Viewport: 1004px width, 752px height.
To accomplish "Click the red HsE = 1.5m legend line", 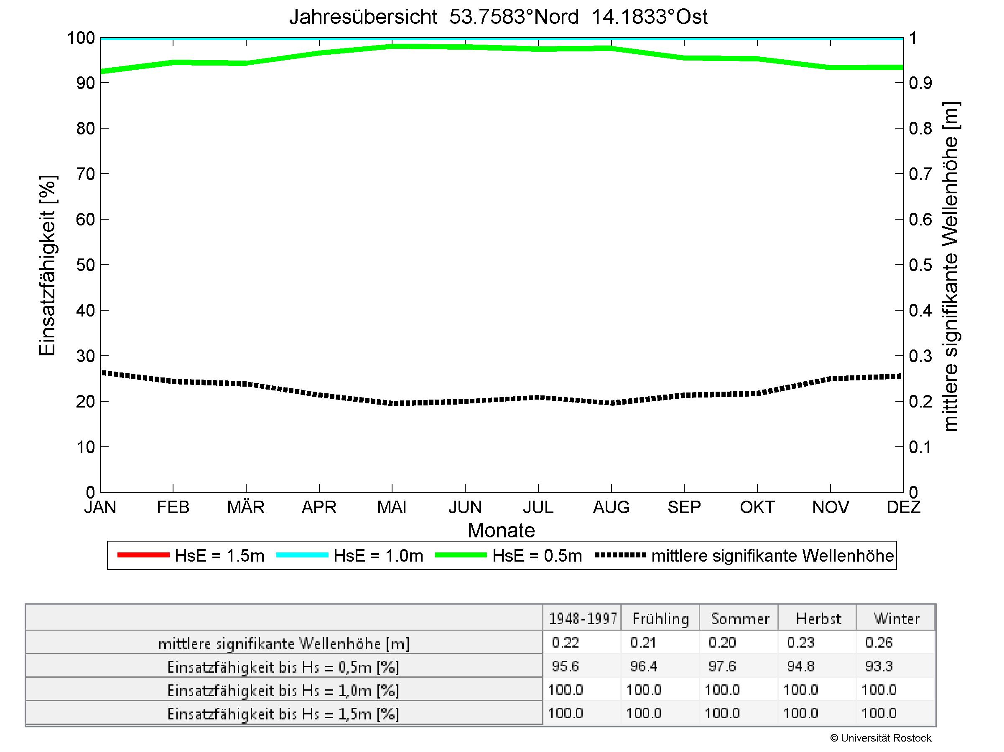I will [143, 555].
